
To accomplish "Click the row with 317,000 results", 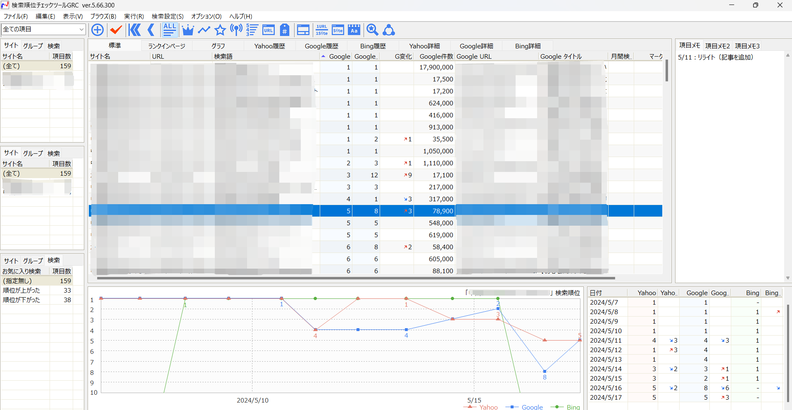I will (x=376, y=199).
